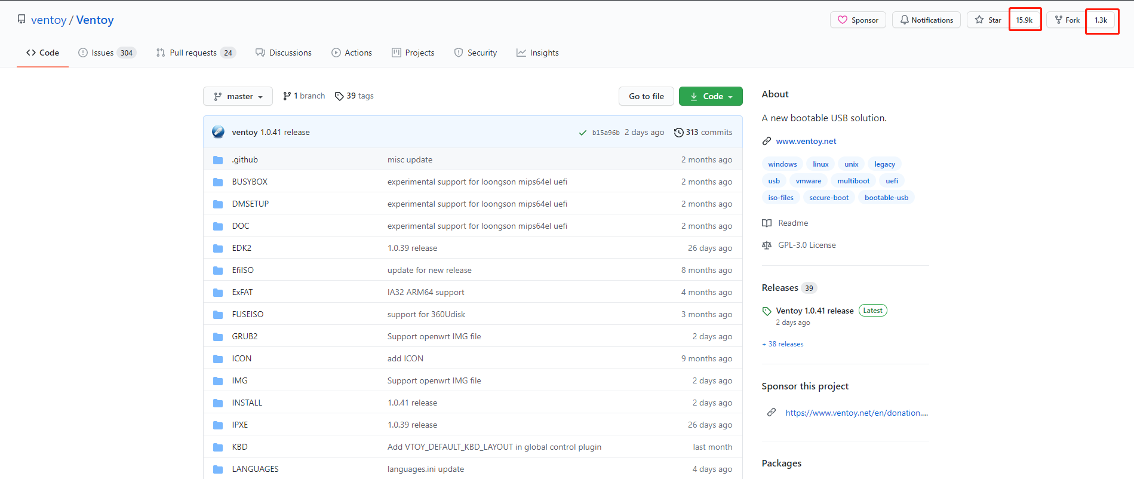Fork the repository
This screenshot has width=1134, height=479.
click(x=1067, y=20)
